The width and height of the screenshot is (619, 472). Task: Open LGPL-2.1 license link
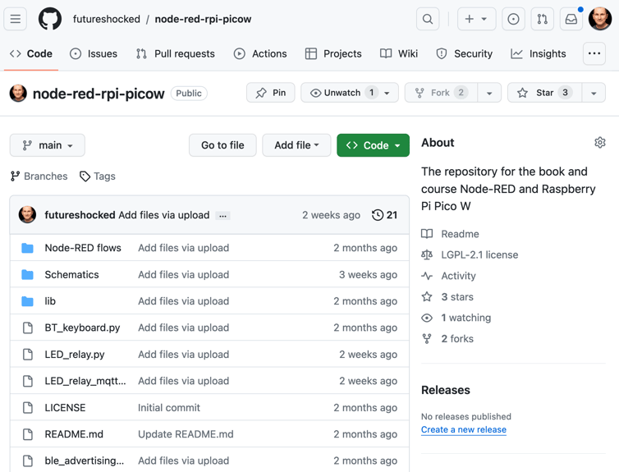tap(479, 255)
